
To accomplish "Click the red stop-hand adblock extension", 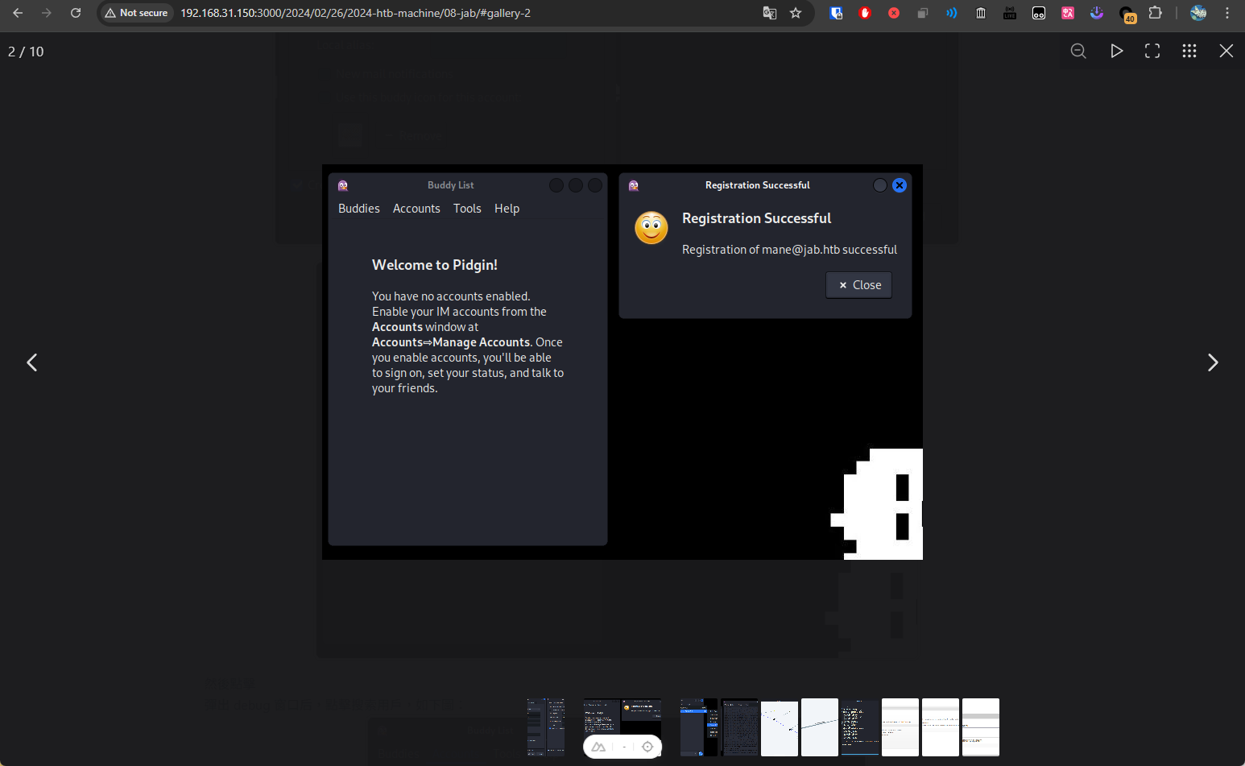I will [865, 13].
